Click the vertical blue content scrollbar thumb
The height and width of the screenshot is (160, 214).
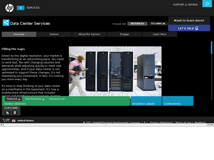tap(212, 48)
